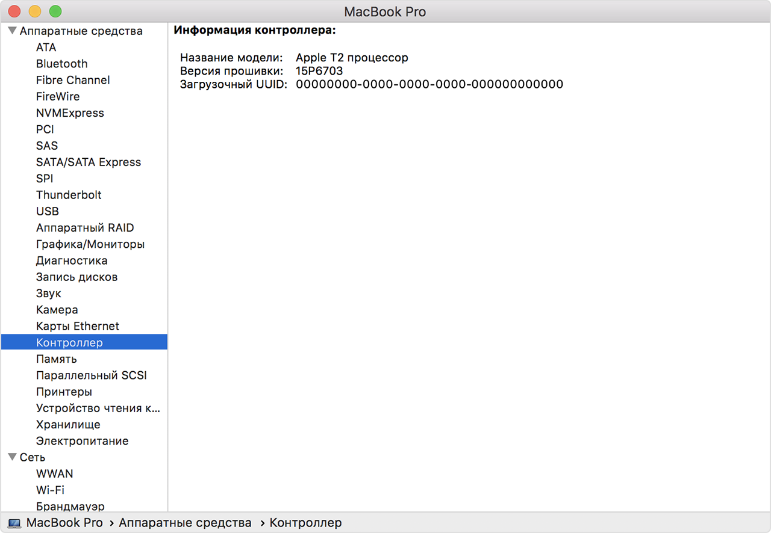Collapse the Сеть section triangle
Viewport: 771px width, 533px height.
tap(12, 457)
